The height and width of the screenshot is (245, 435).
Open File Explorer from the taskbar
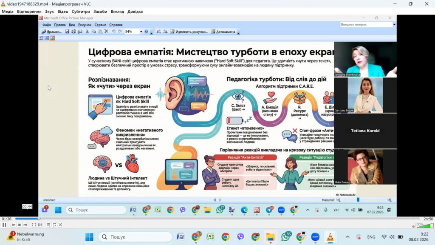[x=270, y=237]
